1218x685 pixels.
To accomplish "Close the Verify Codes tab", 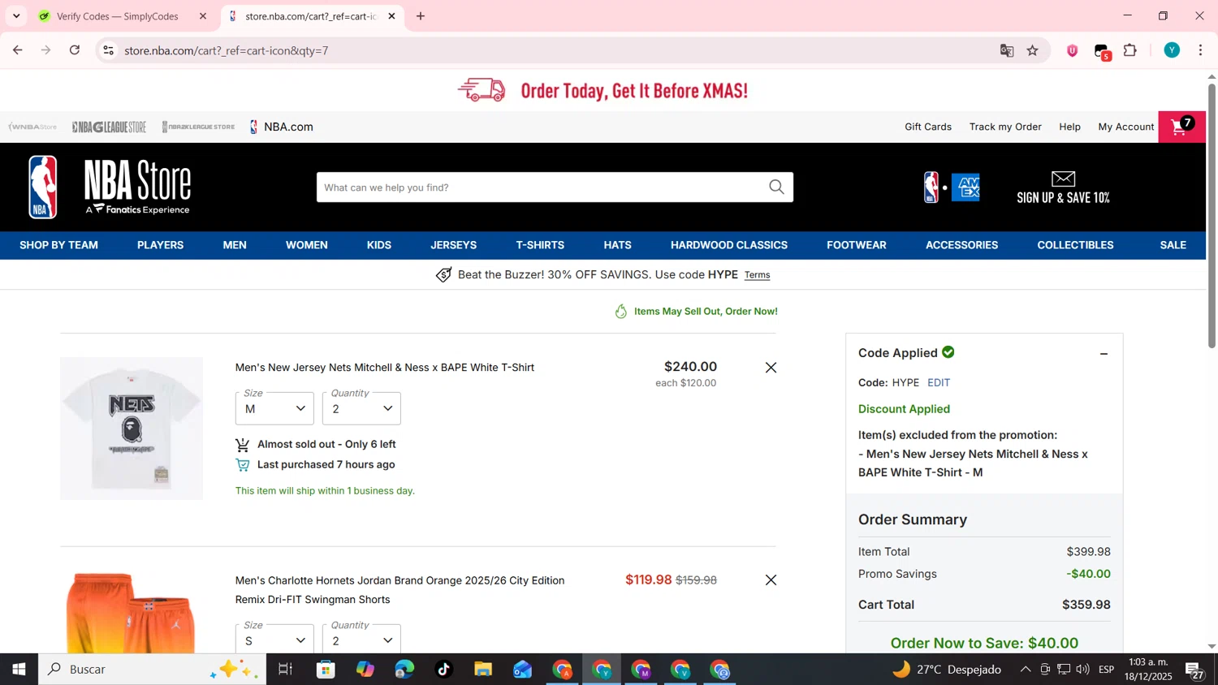I will click(203, 16).
